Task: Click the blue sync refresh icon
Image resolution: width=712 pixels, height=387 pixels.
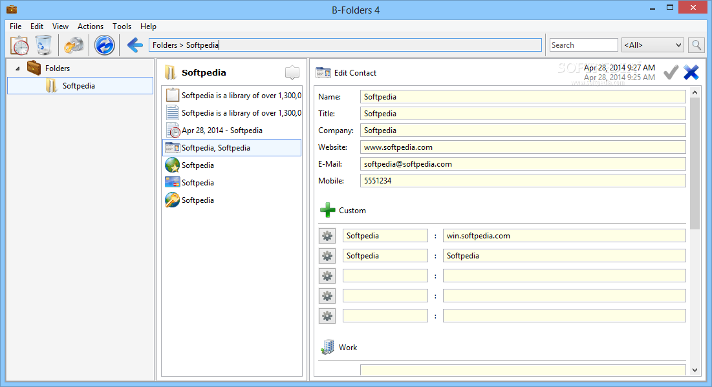Action: click(x=104, y=45)
